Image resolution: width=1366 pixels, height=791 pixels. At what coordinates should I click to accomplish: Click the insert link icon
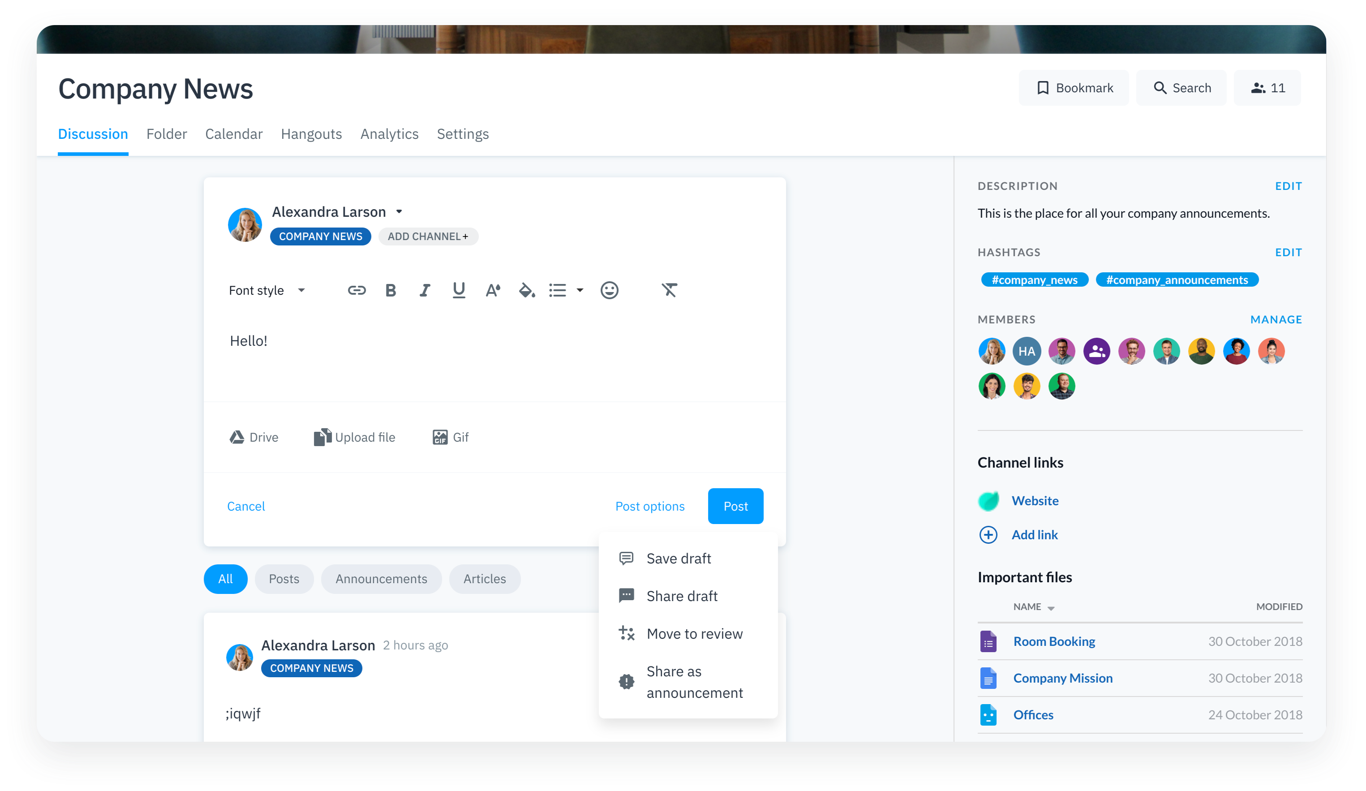356,291
